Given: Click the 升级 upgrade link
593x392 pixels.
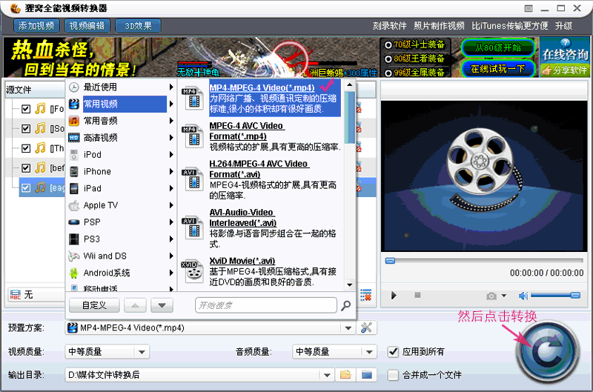Looking at the screenshot, I should 563,26.
